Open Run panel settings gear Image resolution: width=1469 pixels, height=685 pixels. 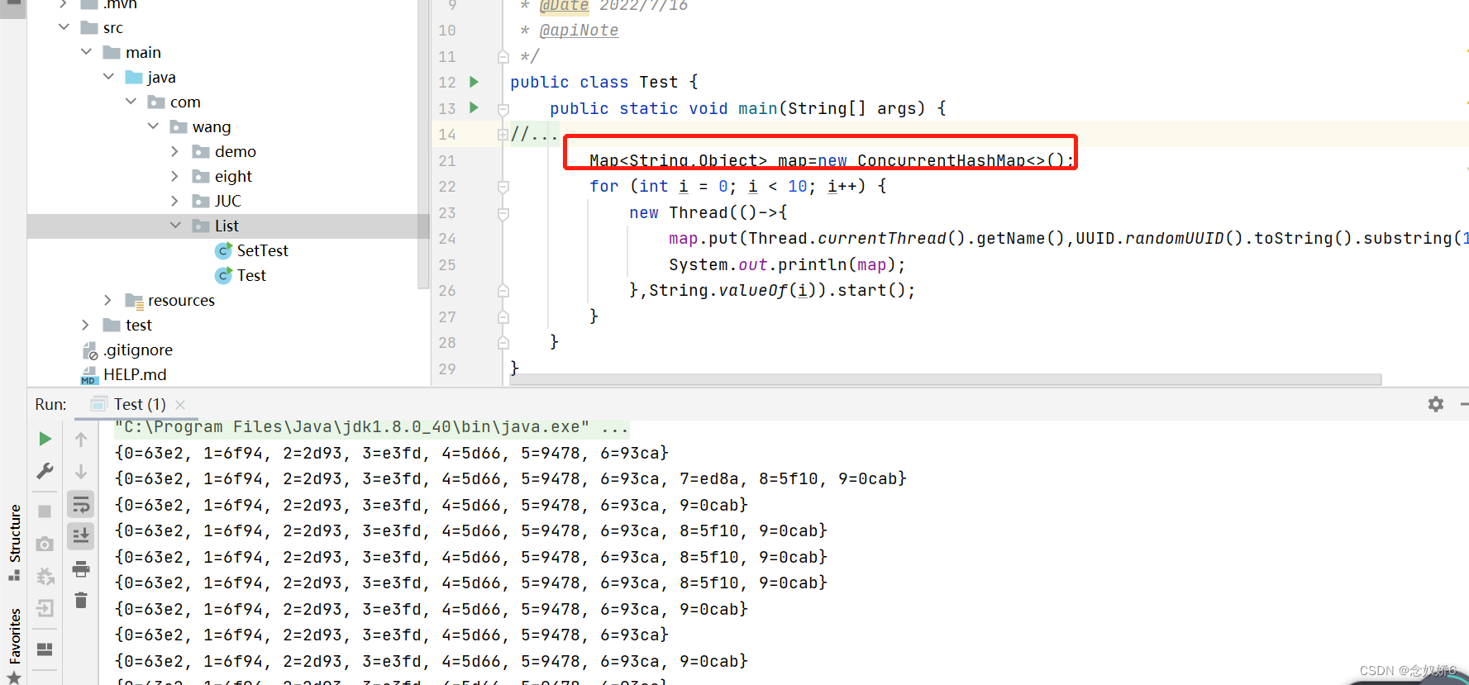1436,404
